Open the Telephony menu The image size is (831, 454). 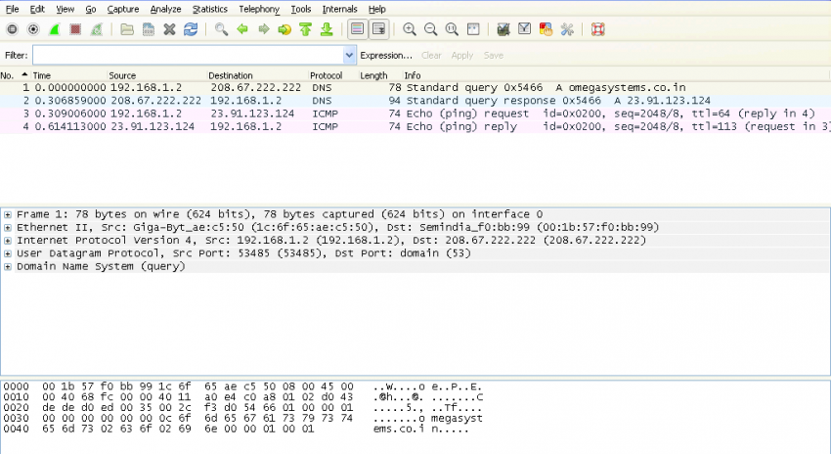(x=258, y=9)
